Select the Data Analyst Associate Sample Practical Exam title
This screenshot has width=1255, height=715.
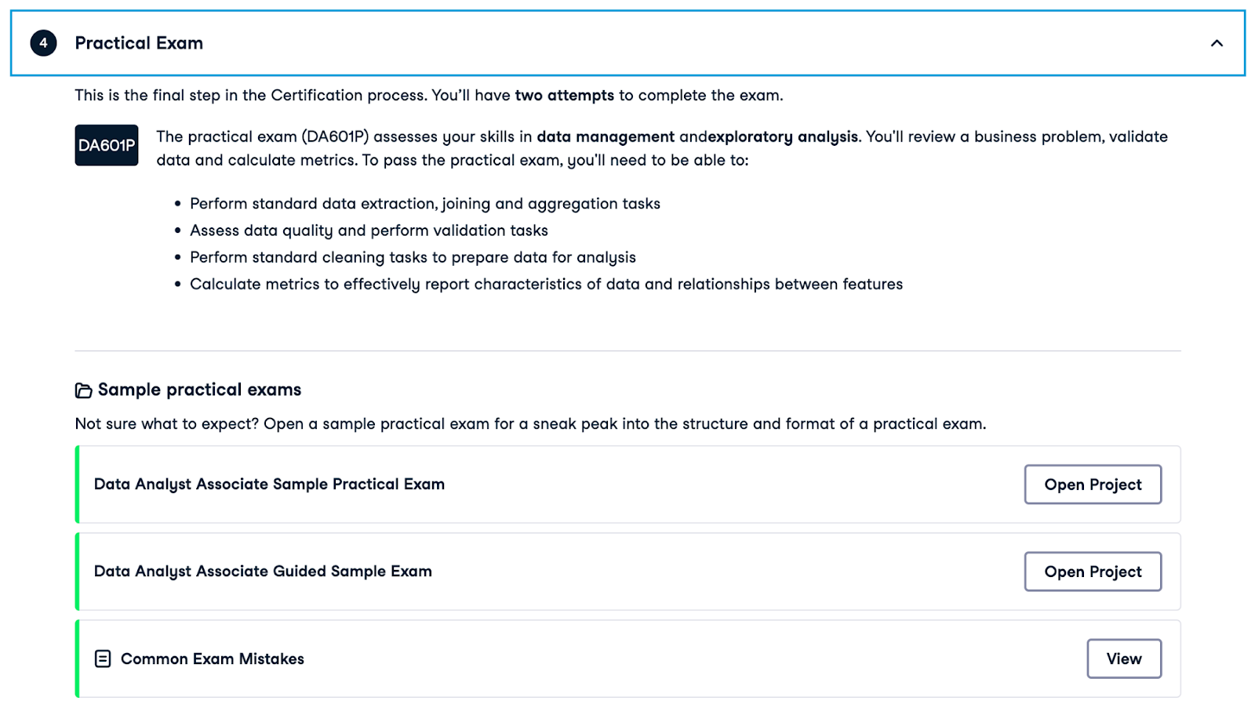269,485
